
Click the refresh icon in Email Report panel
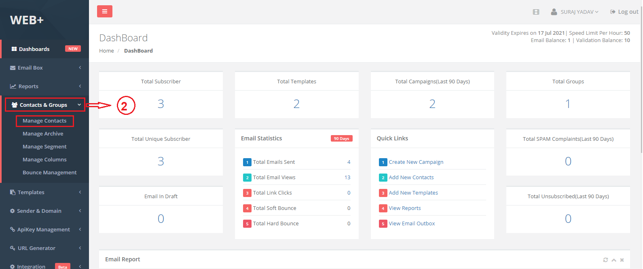coord(605,260)
